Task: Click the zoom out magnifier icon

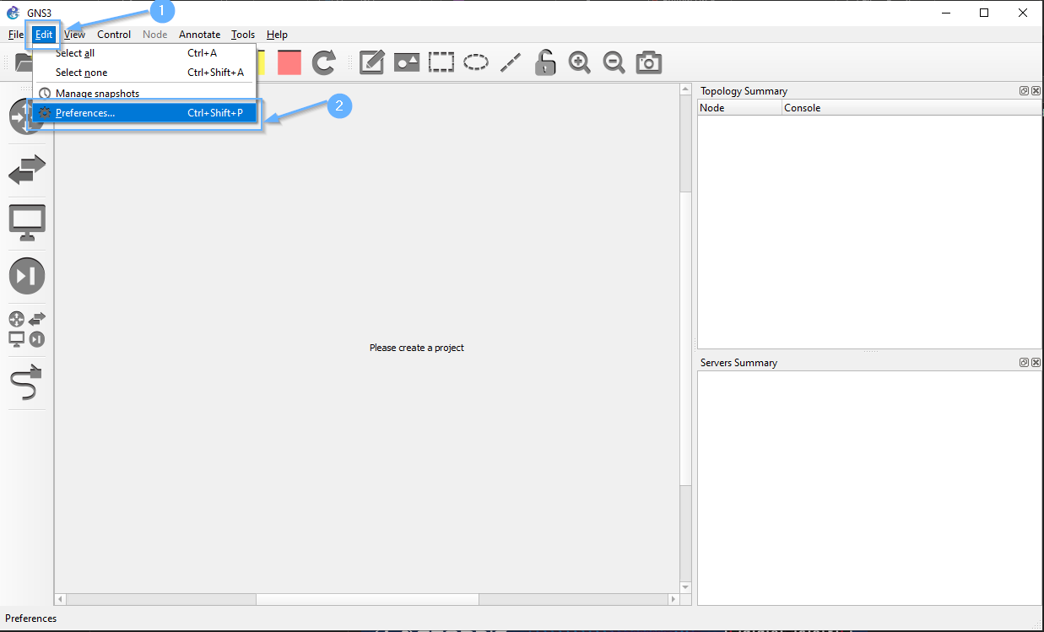Action: (614, 62)
